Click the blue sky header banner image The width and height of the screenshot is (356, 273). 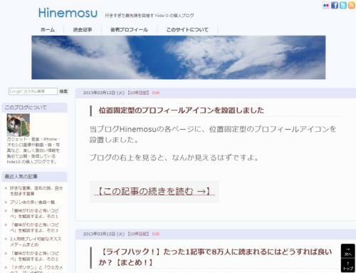(179, 58)
